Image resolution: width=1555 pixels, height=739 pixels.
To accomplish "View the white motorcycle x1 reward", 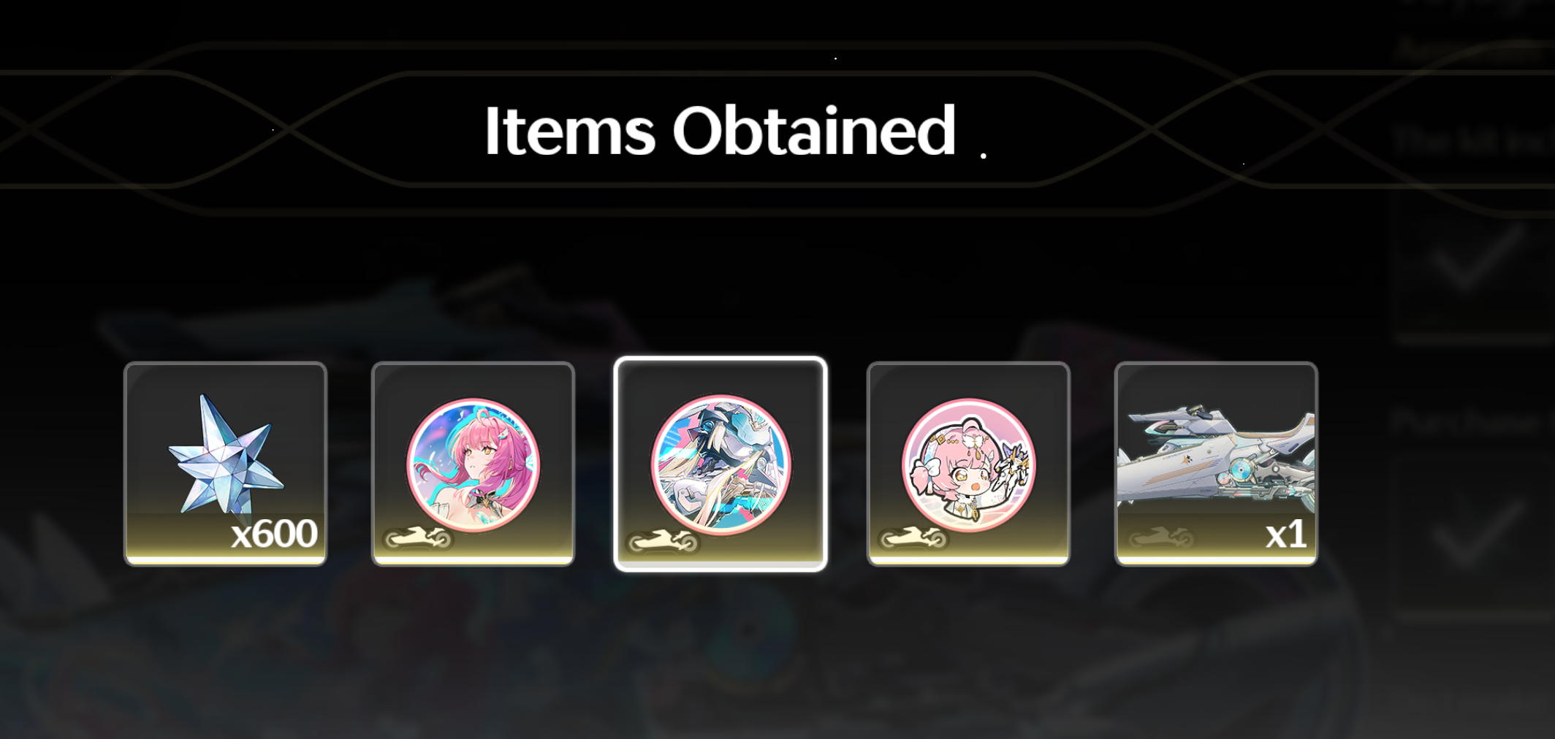I will [1216, 464].
